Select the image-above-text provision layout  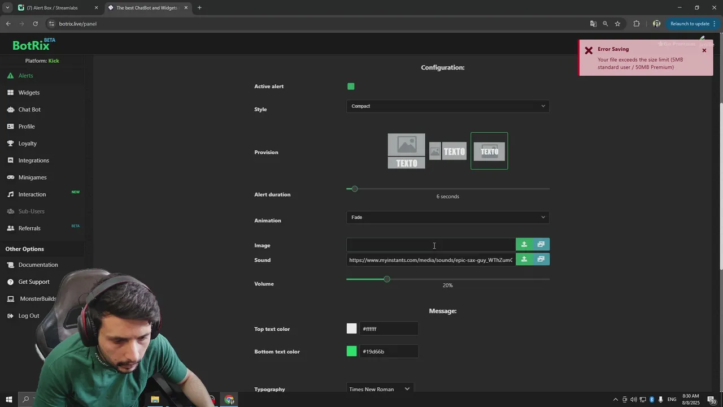click(x=406, y=151)
